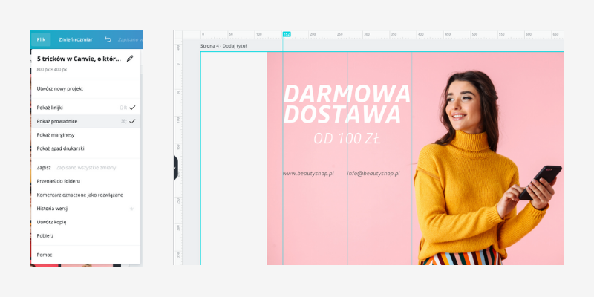Click the www.beautyshop.pl text

click(308, 174)
